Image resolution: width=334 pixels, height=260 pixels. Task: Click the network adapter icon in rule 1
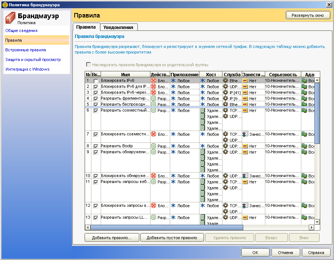[x=304, y=81]
